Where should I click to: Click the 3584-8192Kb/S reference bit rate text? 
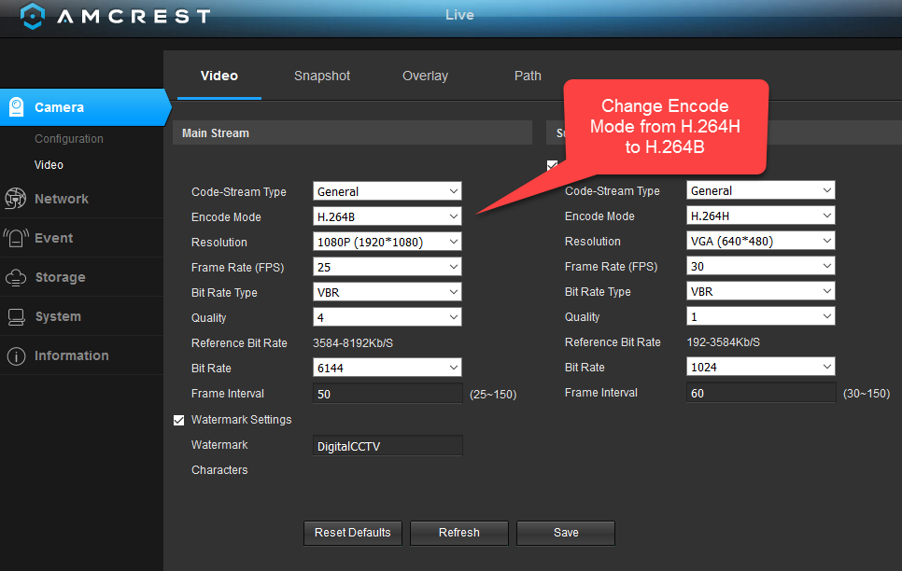(353, 343)
